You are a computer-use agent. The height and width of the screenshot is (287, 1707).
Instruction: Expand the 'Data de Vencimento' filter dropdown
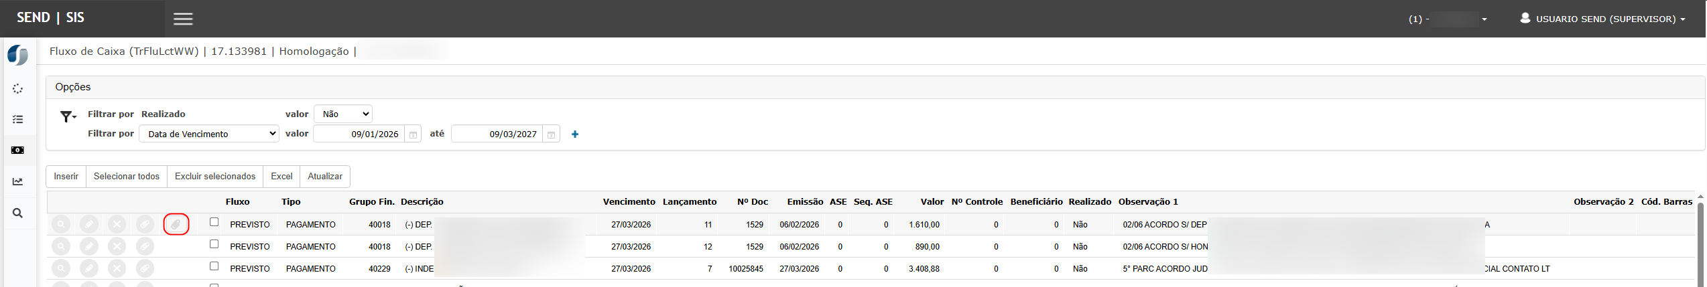tap(209, 134)
